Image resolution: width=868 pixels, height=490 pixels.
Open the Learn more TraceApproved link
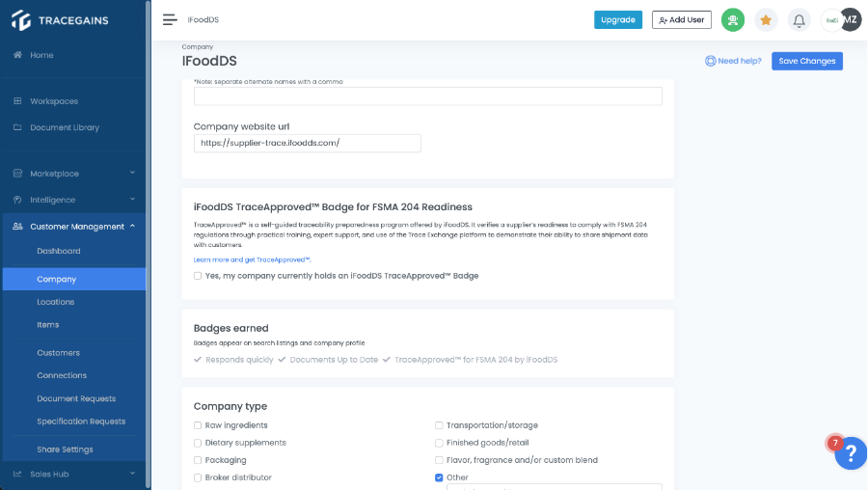pos(252,260)
